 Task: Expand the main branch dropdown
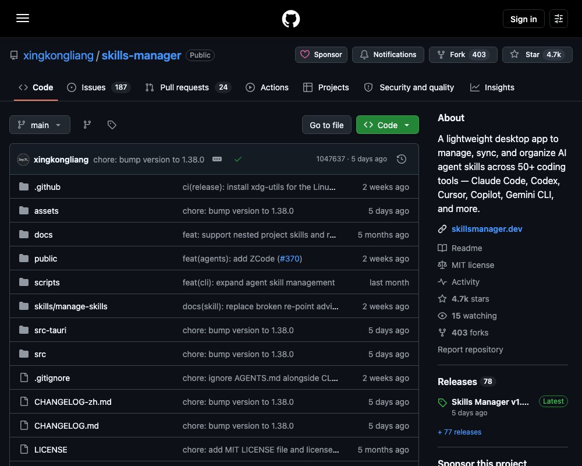[x=40, y=125]
